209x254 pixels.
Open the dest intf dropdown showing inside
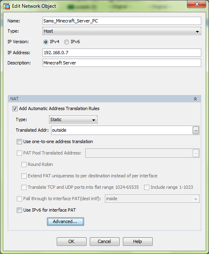152,199
